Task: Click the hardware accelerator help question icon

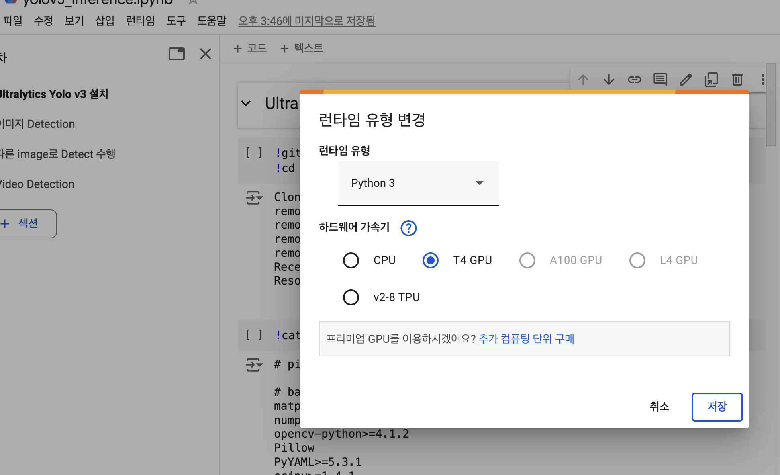Action: coord(408,228)
